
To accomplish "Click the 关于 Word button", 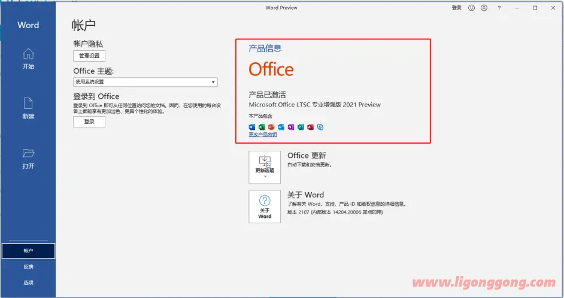I will [x=265, y=206].
